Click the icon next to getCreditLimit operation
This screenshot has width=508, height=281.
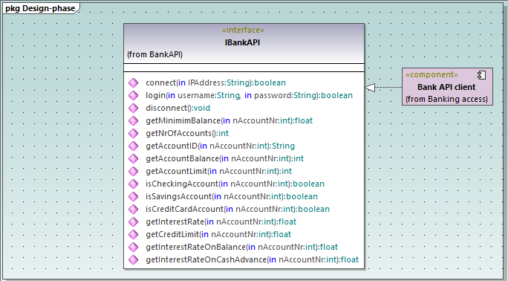[x=133, y=234]
